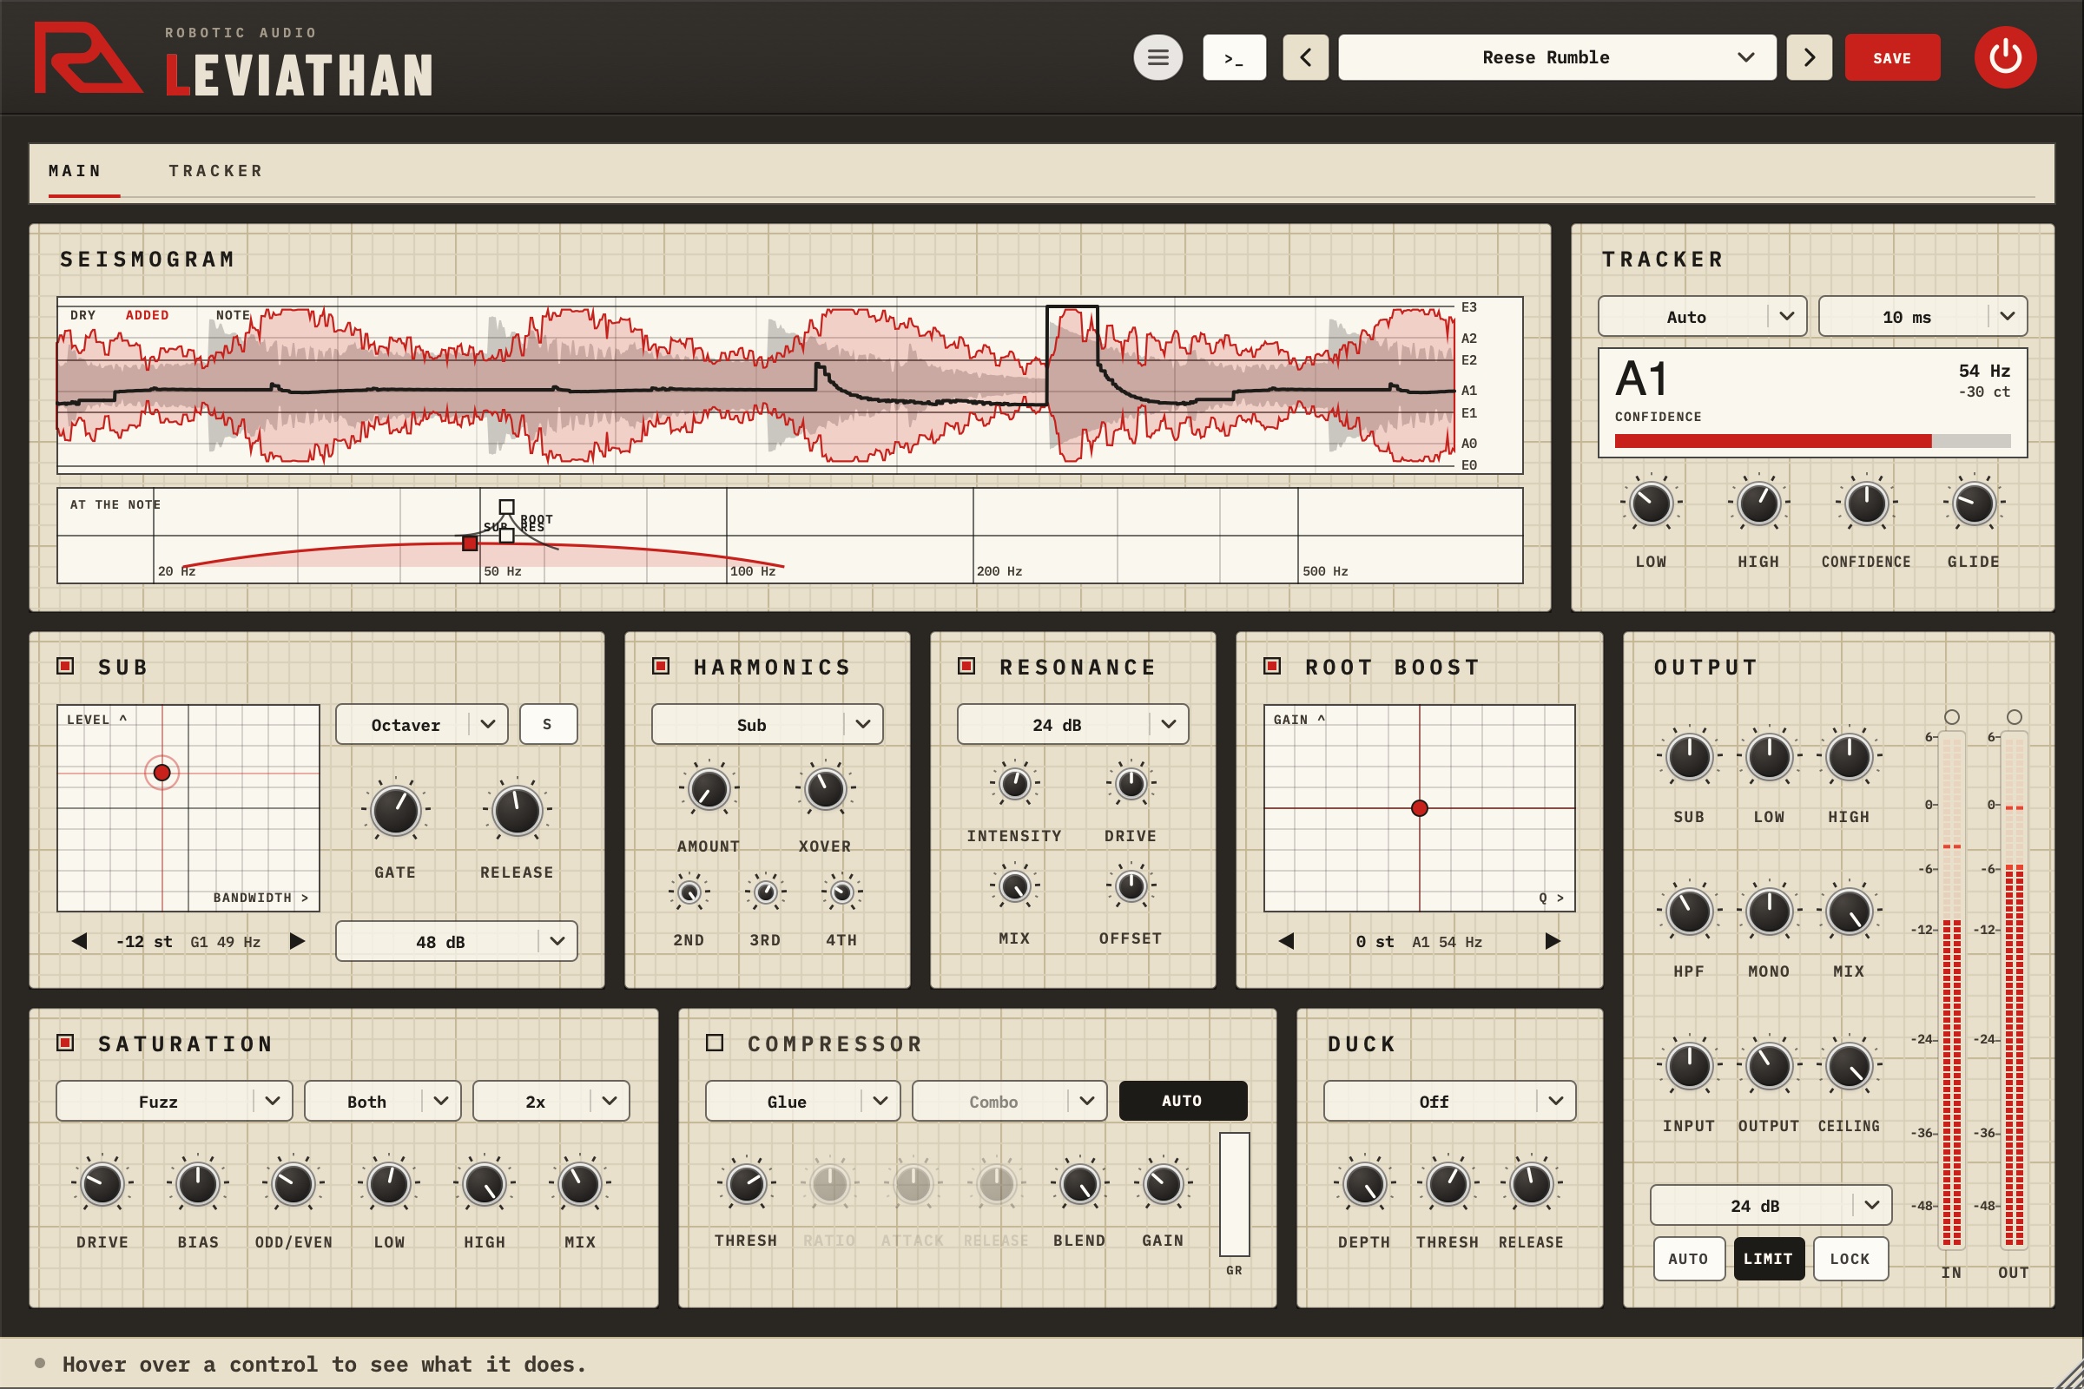Open the Duck Off source dropdown
This screenshot has height=1389, width=2084.
point(1449,1101)
